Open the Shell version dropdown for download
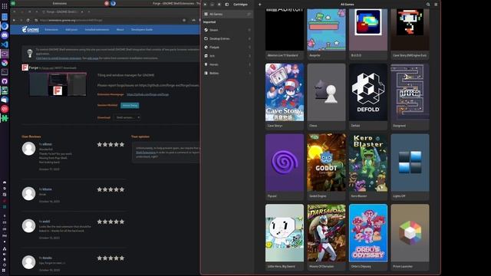This screenshot has height=276, width=491. tap(128, 117)
